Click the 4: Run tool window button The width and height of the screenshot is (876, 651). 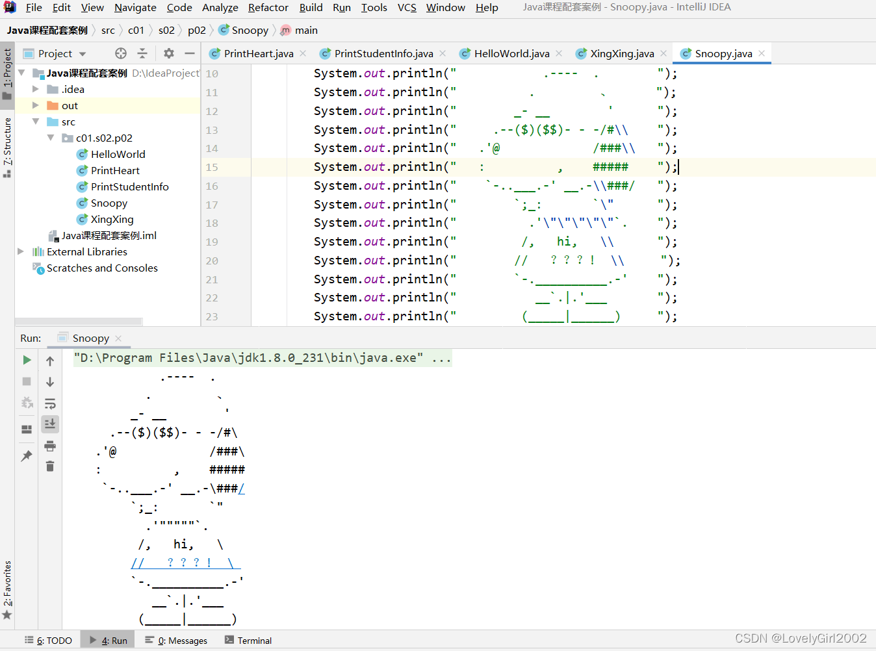point(109,640)
